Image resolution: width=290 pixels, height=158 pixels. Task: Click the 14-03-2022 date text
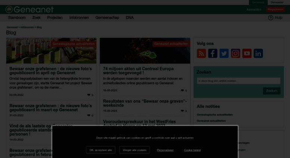coord(16,140)
